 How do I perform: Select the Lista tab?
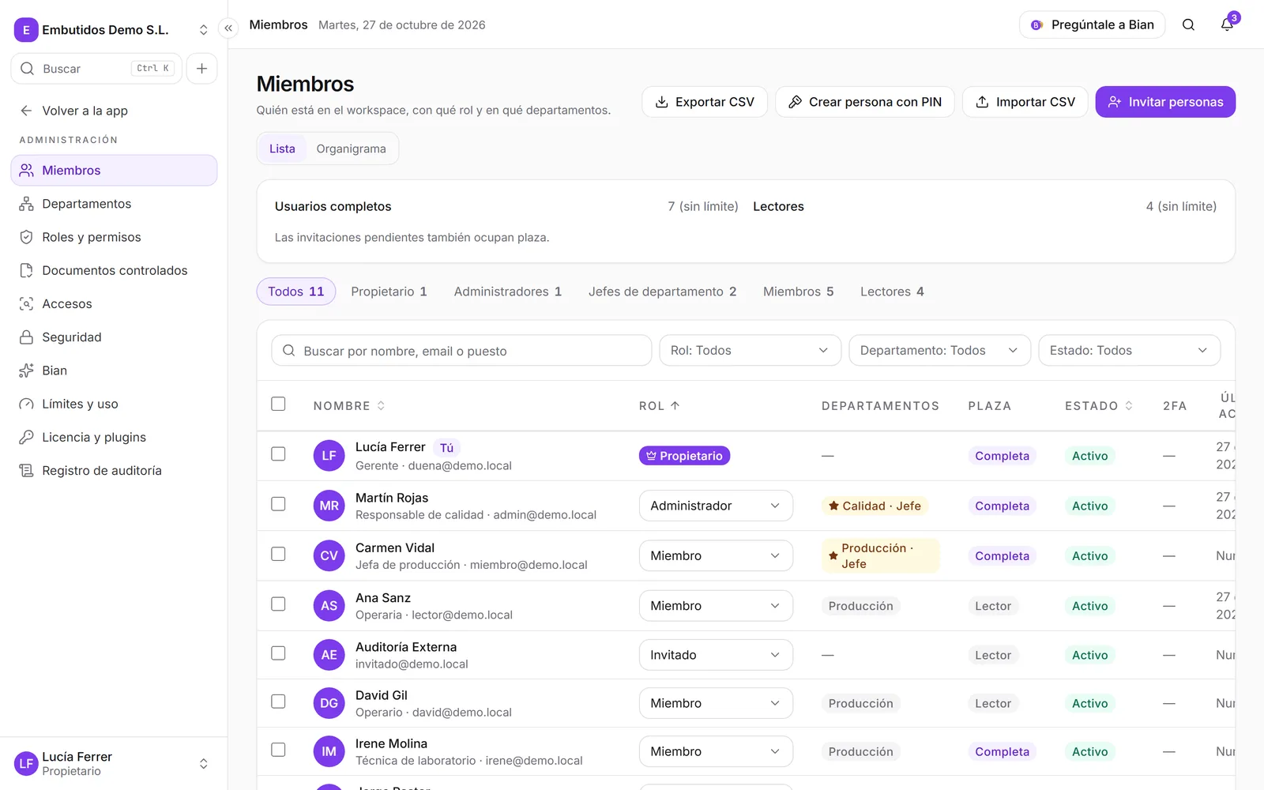[x=282, y=149]
